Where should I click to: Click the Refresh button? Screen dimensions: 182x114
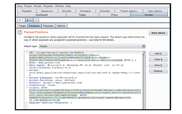coord(158,71)
